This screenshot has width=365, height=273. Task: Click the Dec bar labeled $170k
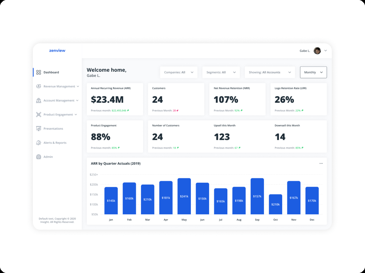click(x=312, y=201)
